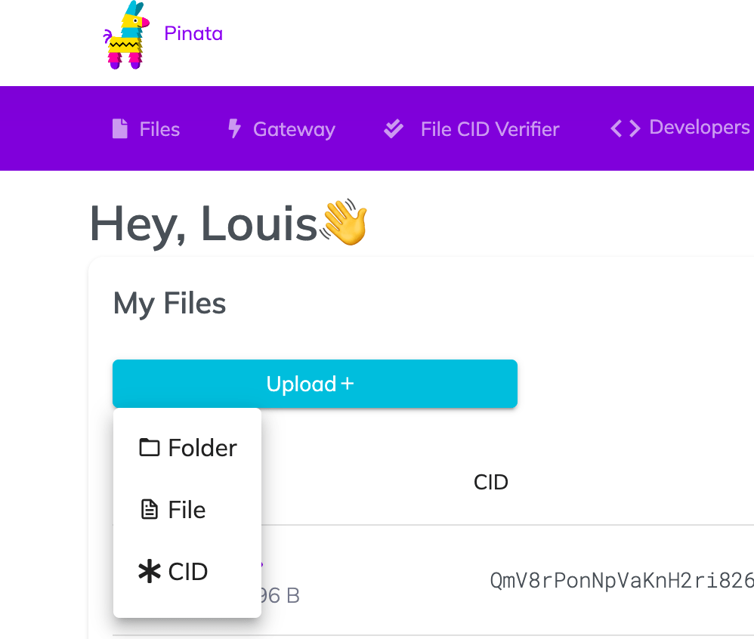The image size is (754, 639).
Task: Open the Files navigation tab
Action: (x=146, y=129)
